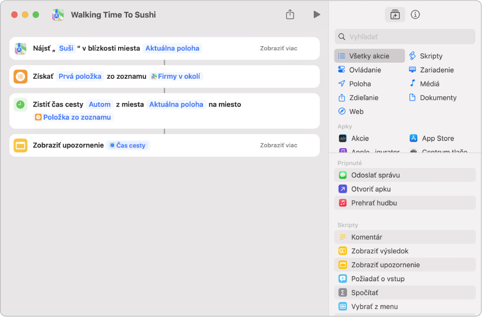Click the green clock icon on travel-time action
The height and width of the screenshot is (317, 482).
[x=21, y=105]
